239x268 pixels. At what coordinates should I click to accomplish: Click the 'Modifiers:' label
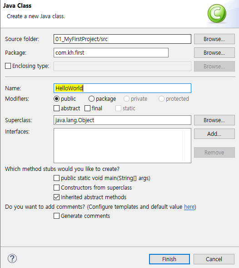(17, 99)
